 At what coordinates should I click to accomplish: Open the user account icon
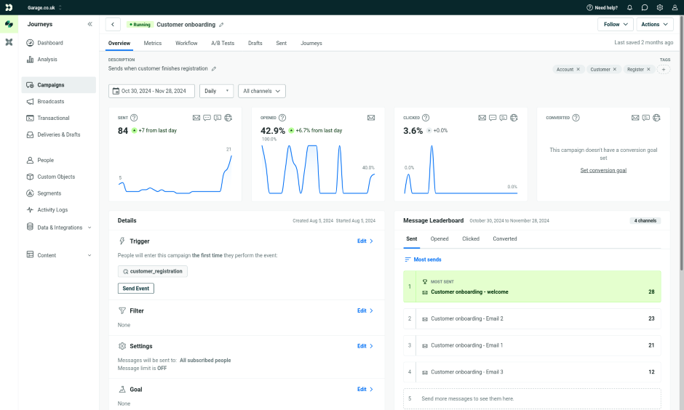pos(675,7)
